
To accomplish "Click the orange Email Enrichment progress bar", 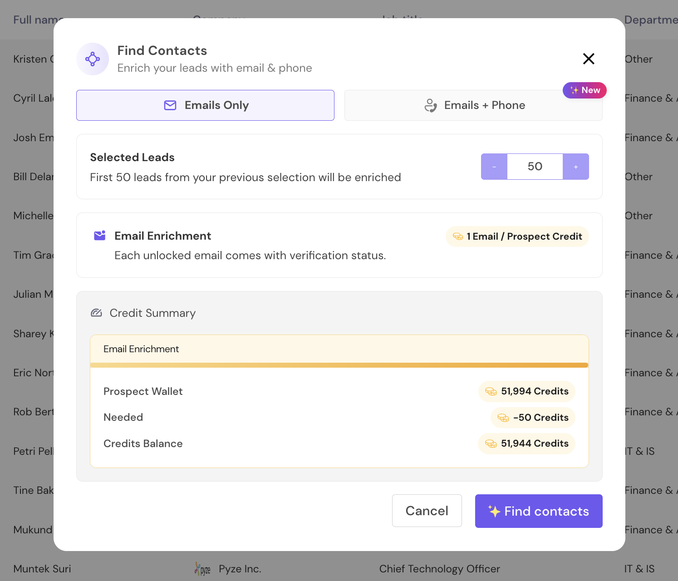I will tap(339, 365).
